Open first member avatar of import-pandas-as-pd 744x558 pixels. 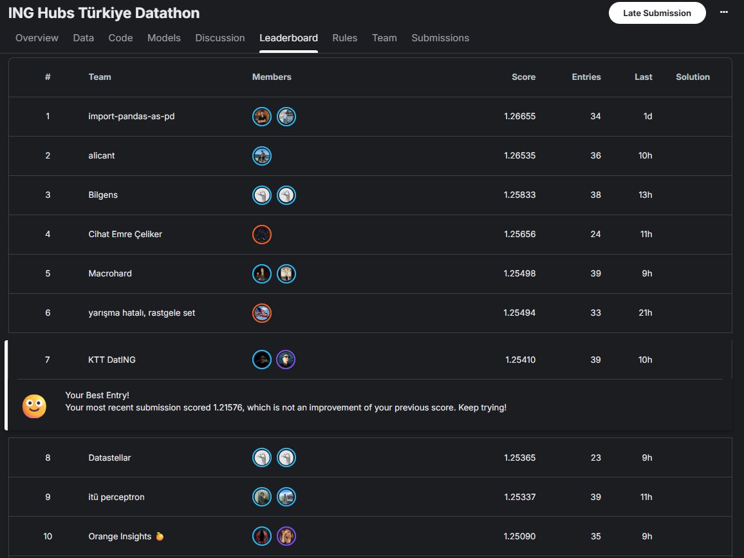pyautogui.click(x=262, y=117)
